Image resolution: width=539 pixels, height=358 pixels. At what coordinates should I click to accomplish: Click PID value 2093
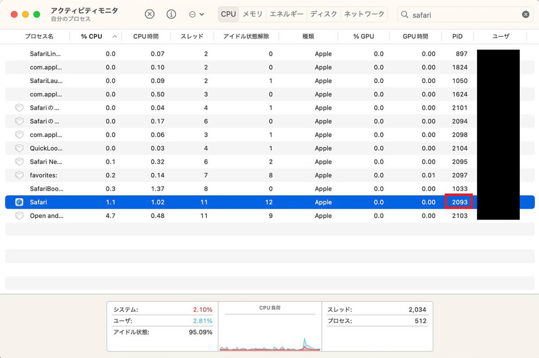pyautogui.click(x=459, y=202)
